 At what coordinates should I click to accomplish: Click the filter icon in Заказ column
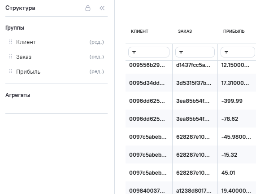[x=181, y=52]
